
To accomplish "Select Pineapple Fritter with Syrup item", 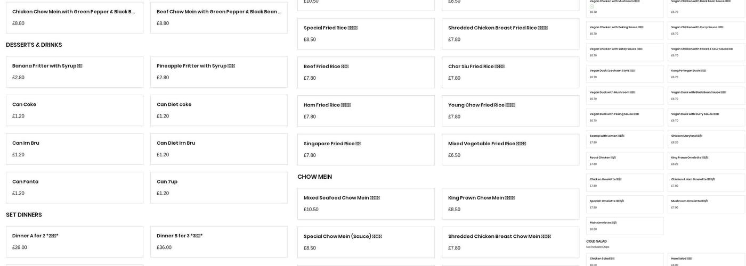I will (219, 72).
